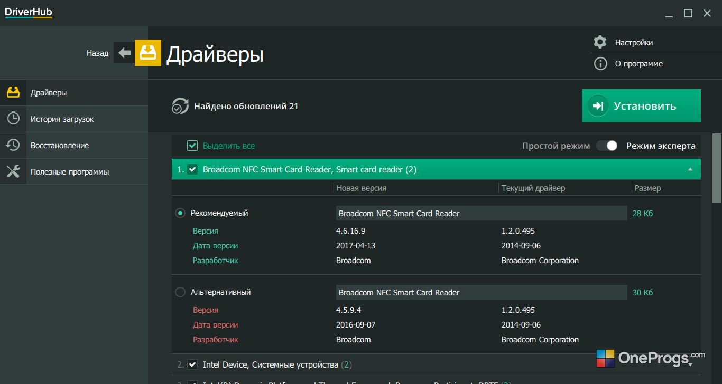Click the Рекомендуемый driver name field
This screenshot has width=722, height=384.
482,213
